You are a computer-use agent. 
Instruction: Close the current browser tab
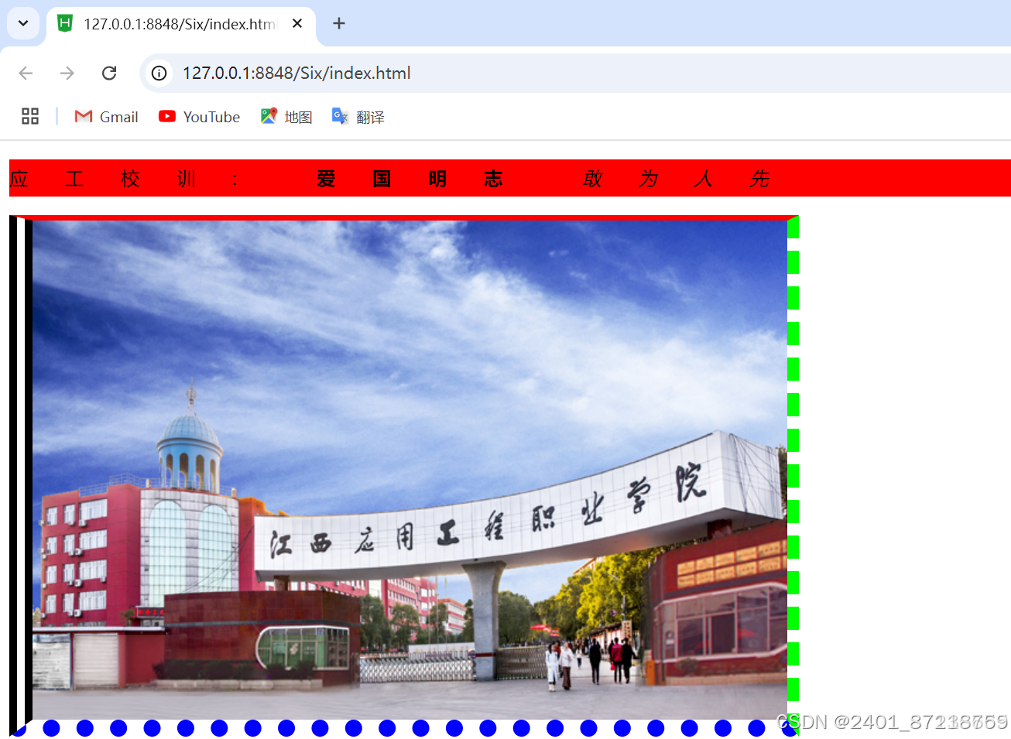297,24
